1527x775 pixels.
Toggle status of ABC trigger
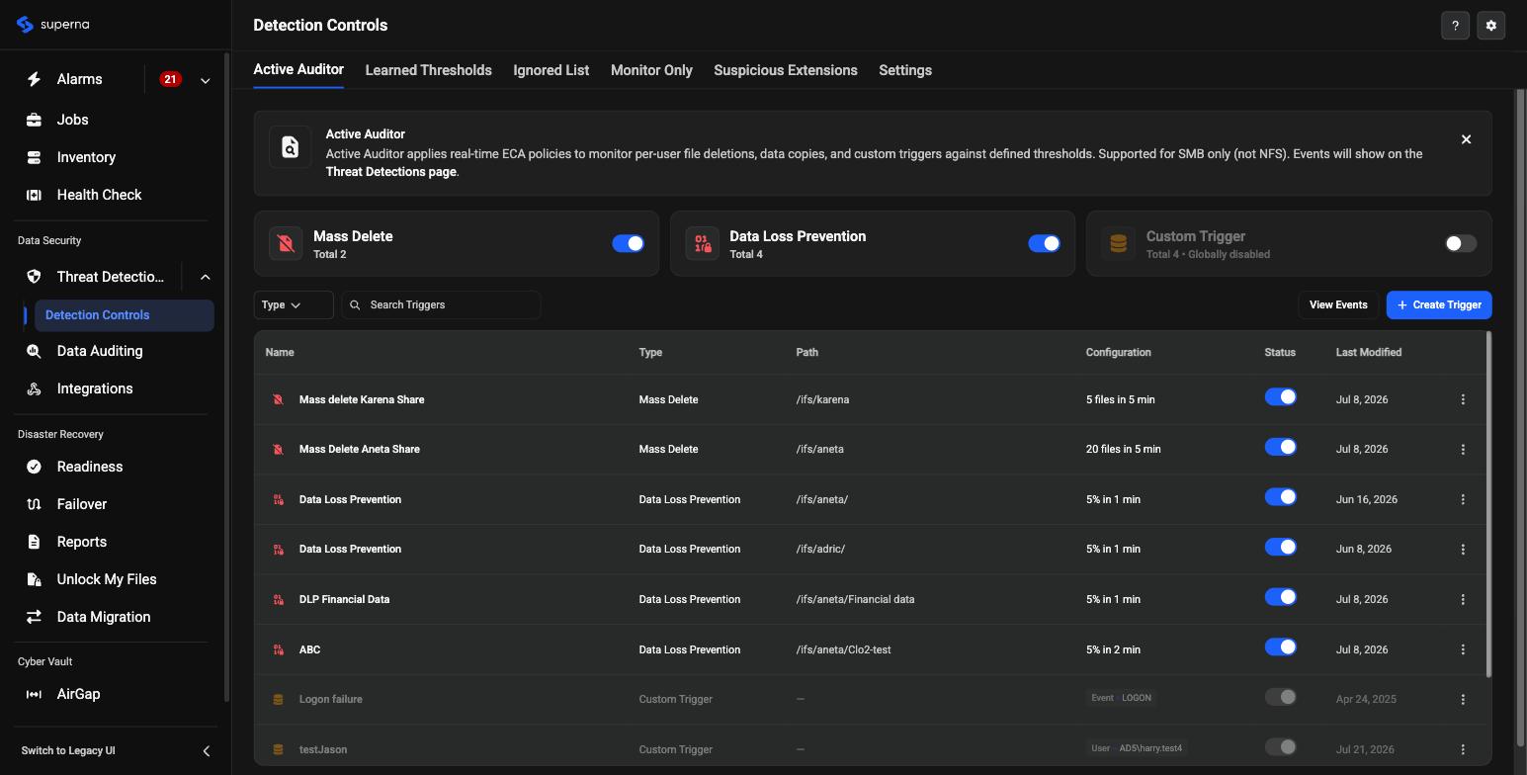pos(1280,646)
